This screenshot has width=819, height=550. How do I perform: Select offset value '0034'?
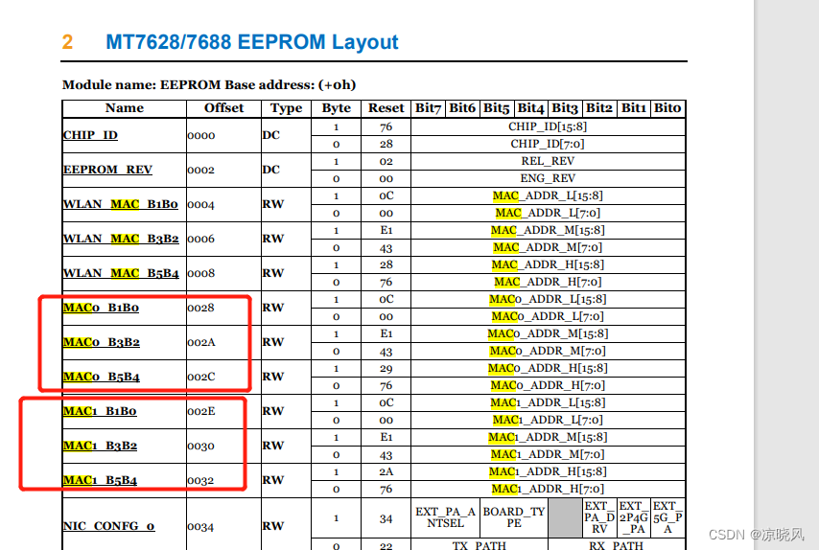pos(201,526)
